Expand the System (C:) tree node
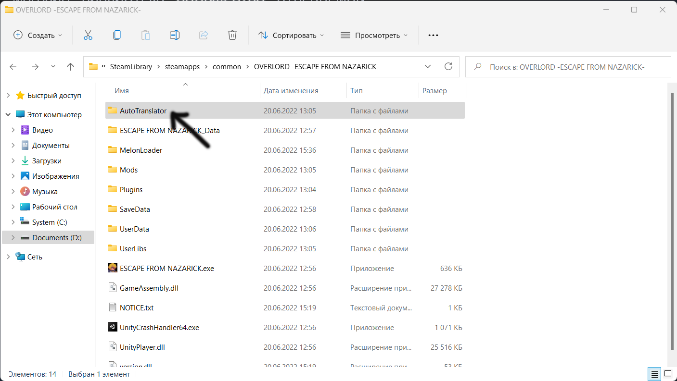 13,222
